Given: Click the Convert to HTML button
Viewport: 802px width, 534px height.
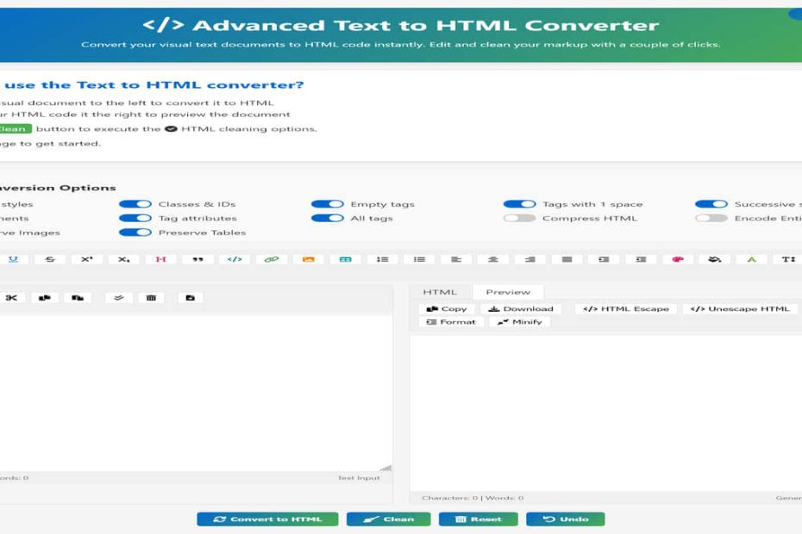Looking at the screenshot, I should tap(267, 519).
